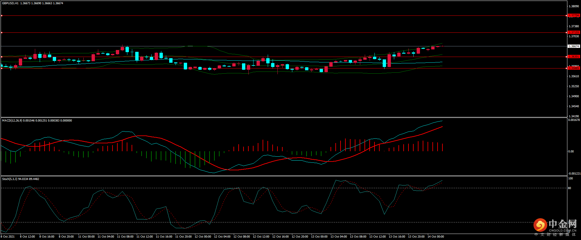Click the Stochastic 80 level scale label
The height and width of the screenshot is (240, 581).
point(569,188)
